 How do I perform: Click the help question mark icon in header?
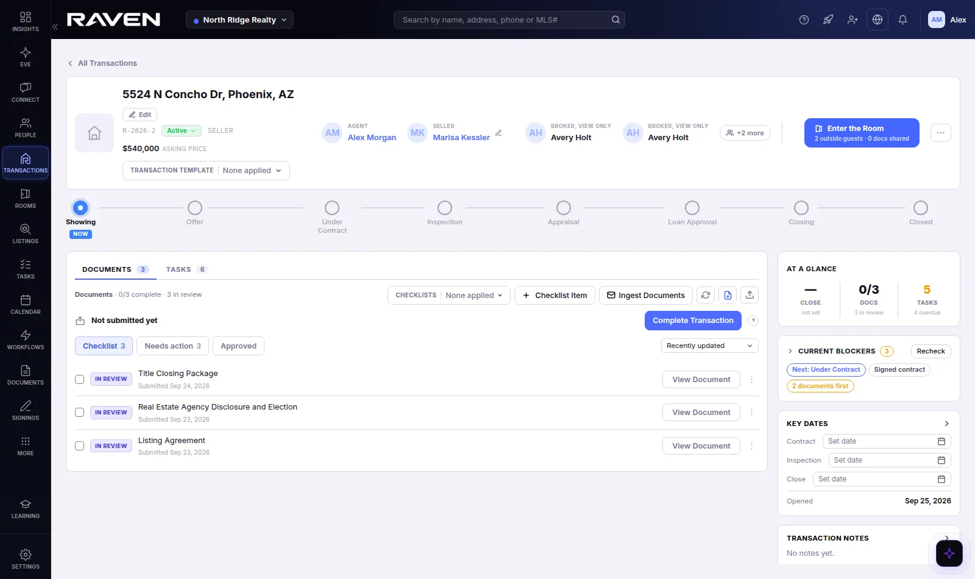point(804,20)
